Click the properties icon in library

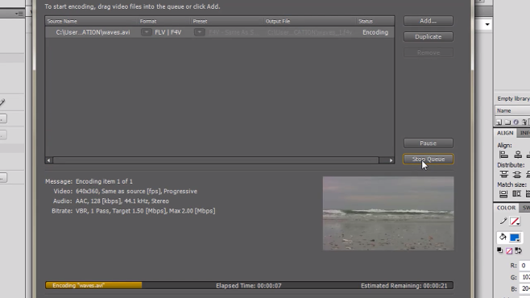point(516,122)
